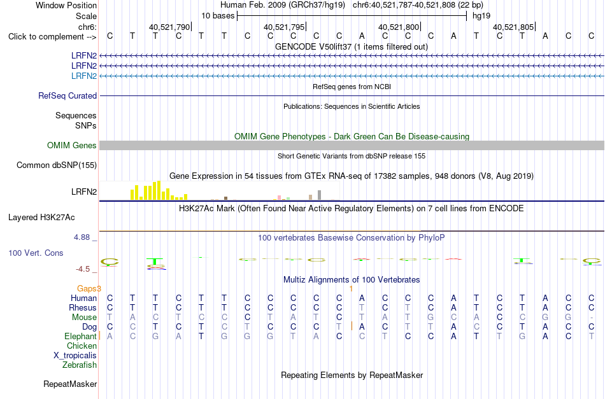This screenshot has width=605, height=399.
Task: Click the 40,521,795 coordinate marker
Action: [284, 27]
